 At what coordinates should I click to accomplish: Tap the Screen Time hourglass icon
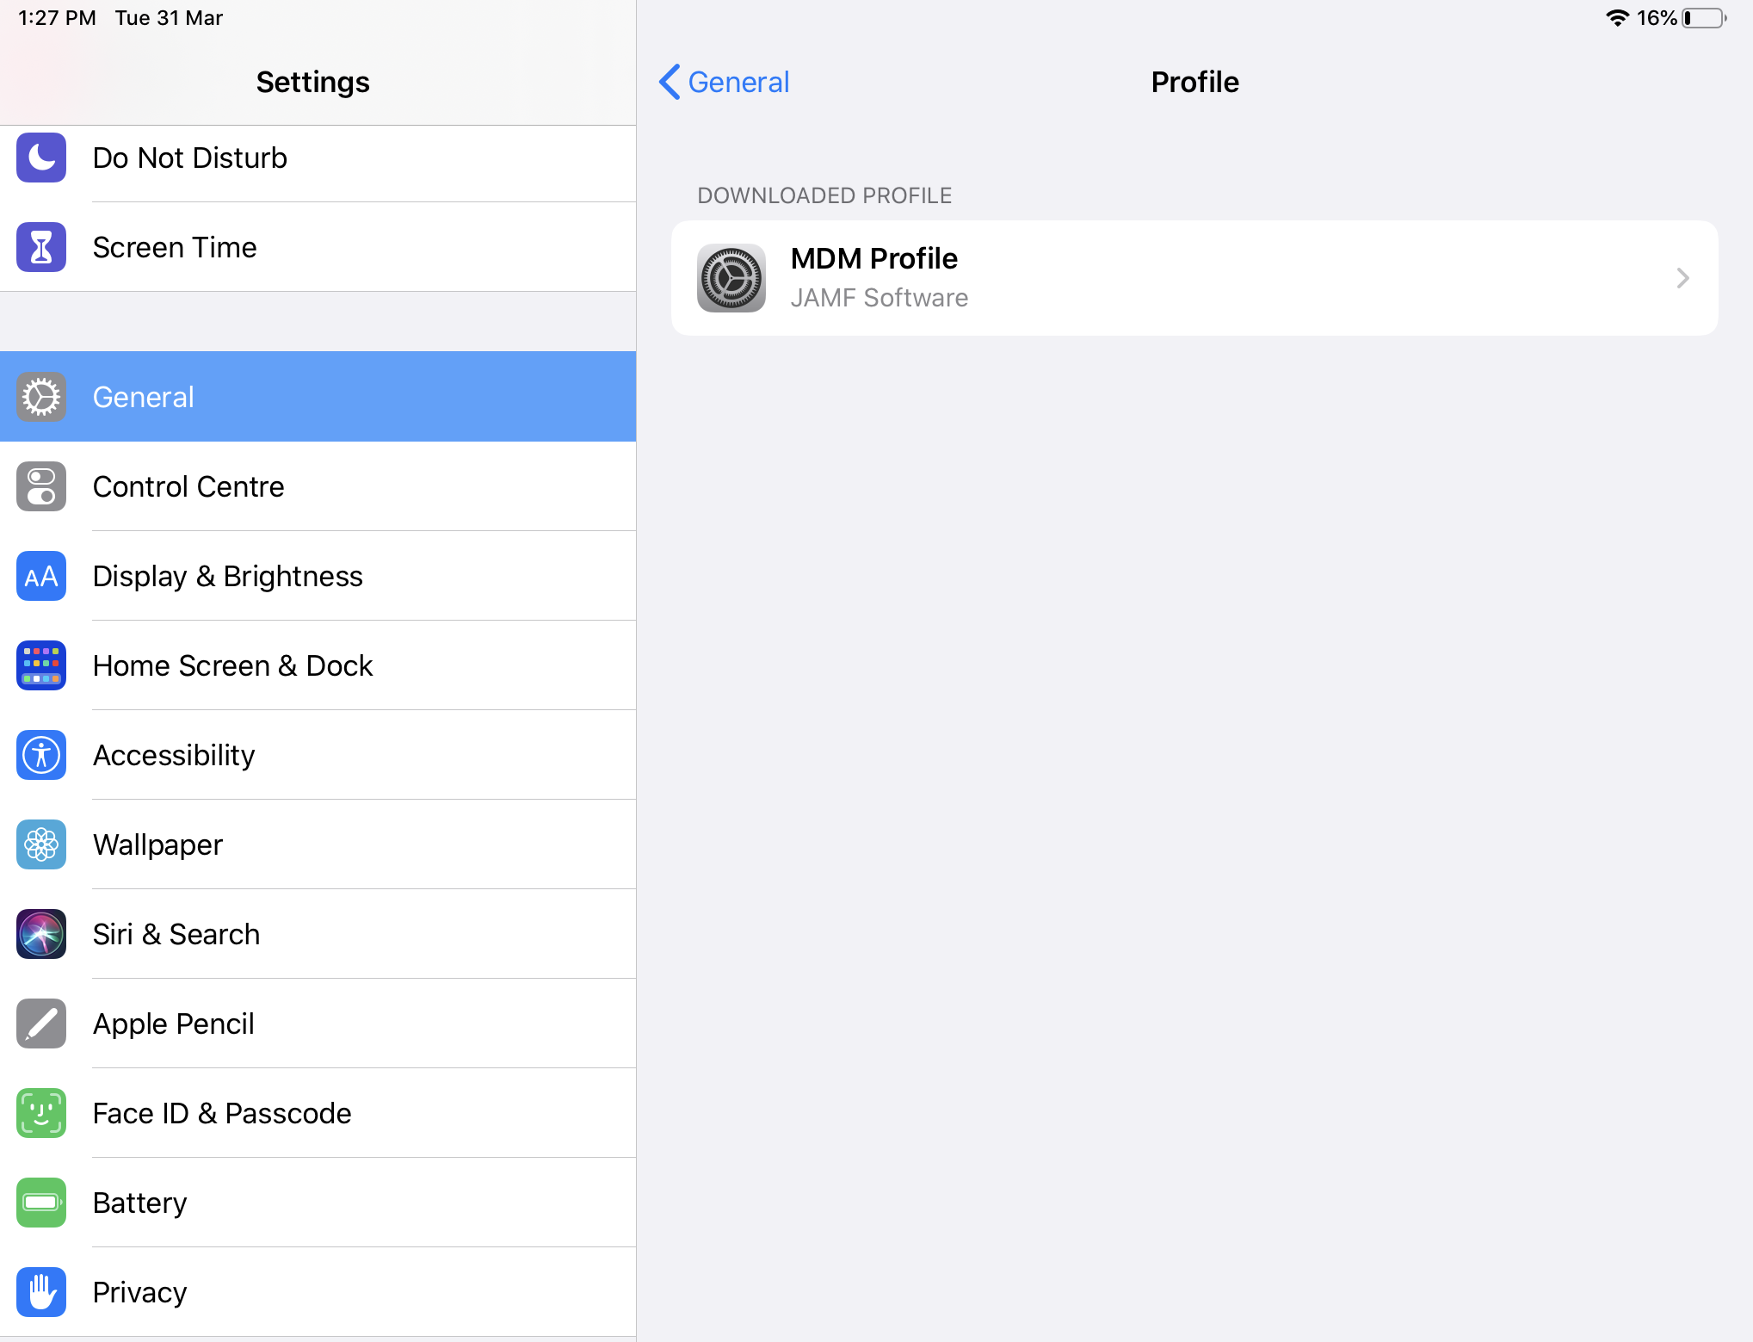pos(41,247)
